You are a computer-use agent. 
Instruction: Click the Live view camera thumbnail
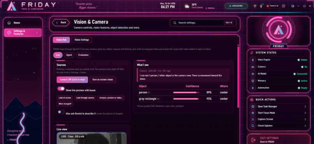tap(92, 138)
